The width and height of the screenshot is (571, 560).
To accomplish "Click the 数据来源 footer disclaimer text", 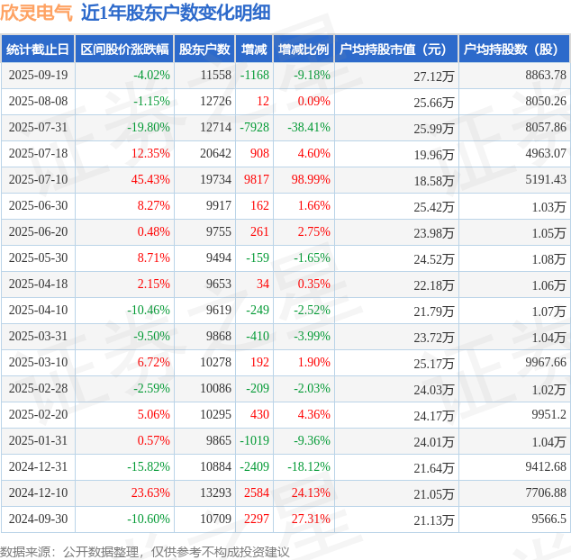I will tap(145, 553).
